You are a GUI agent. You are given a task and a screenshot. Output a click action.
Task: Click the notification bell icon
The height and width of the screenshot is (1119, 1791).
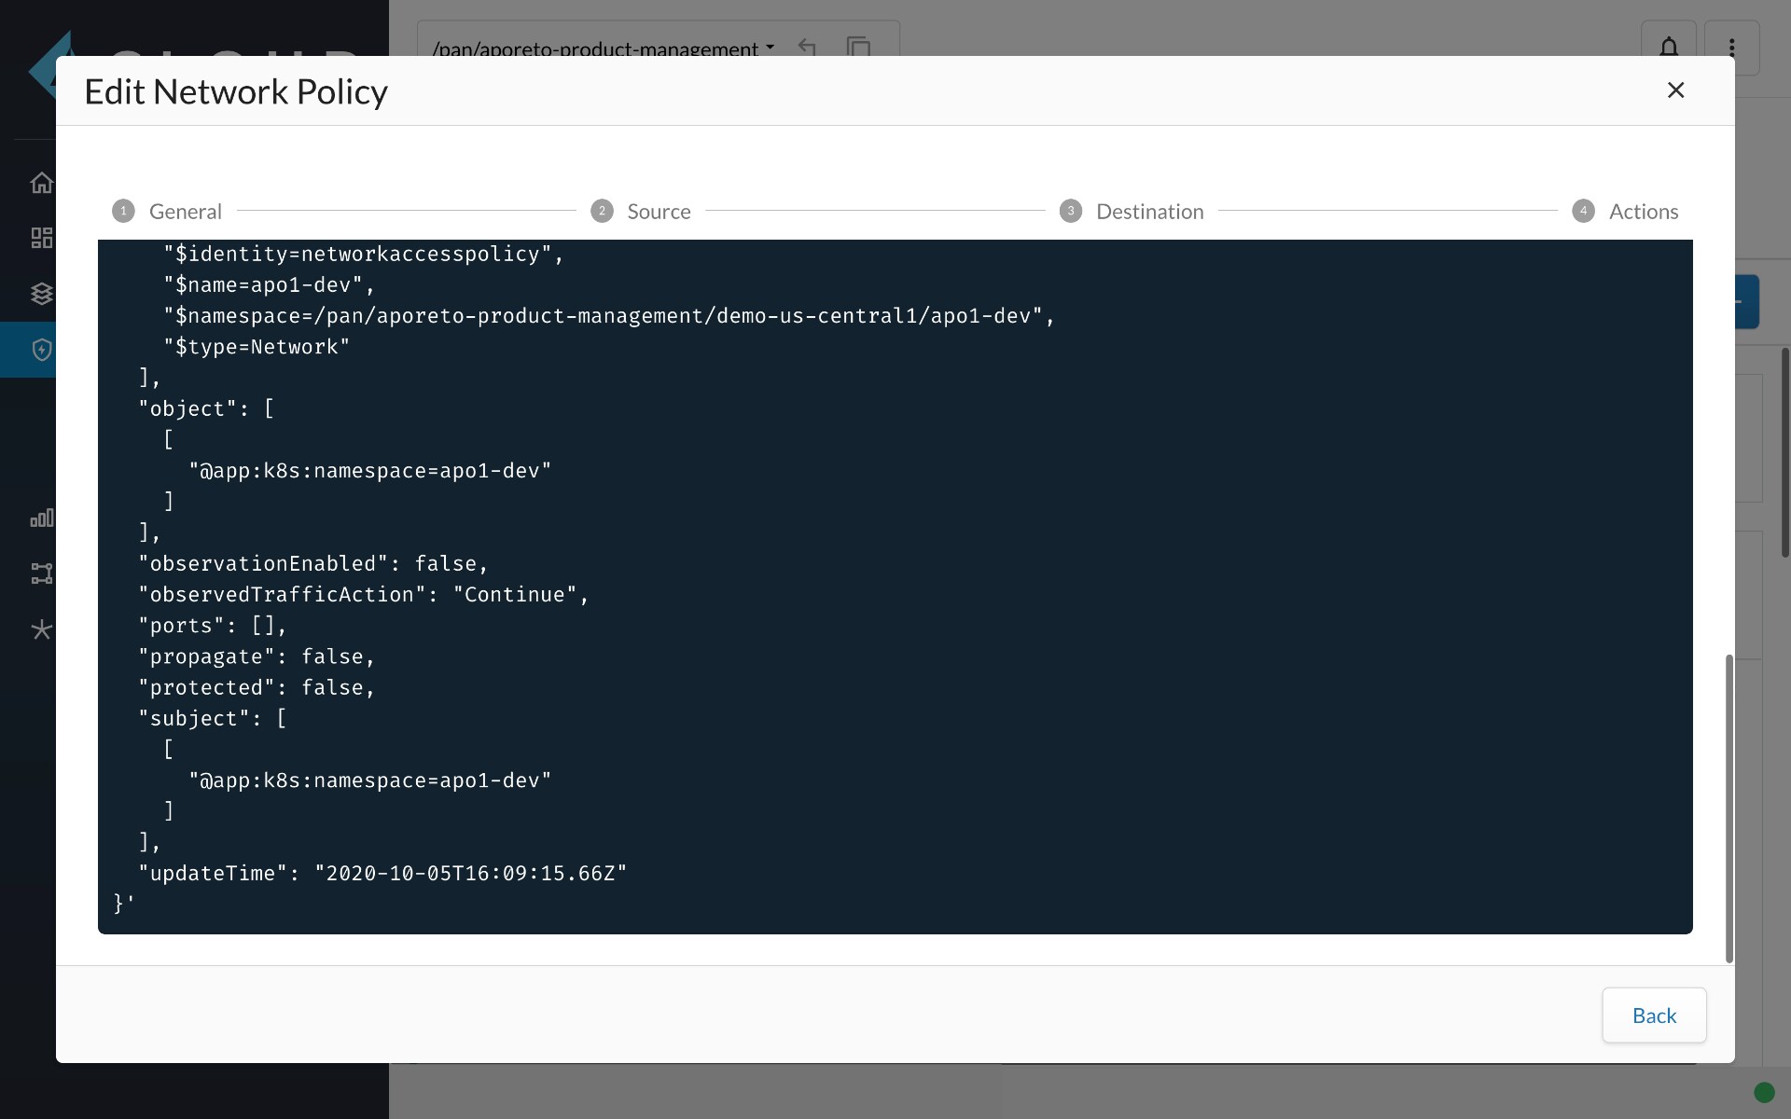(x=1669, y=48)
